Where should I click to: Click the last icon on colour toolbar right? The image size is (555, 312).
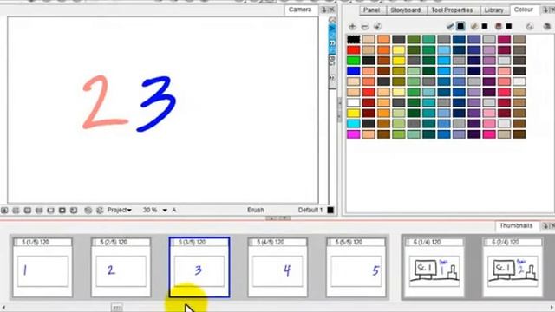point(547,27)
